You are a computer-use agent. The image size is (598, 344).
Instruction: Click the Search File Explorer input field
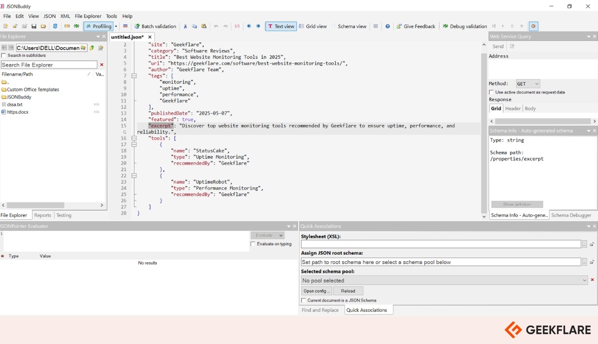49,65
